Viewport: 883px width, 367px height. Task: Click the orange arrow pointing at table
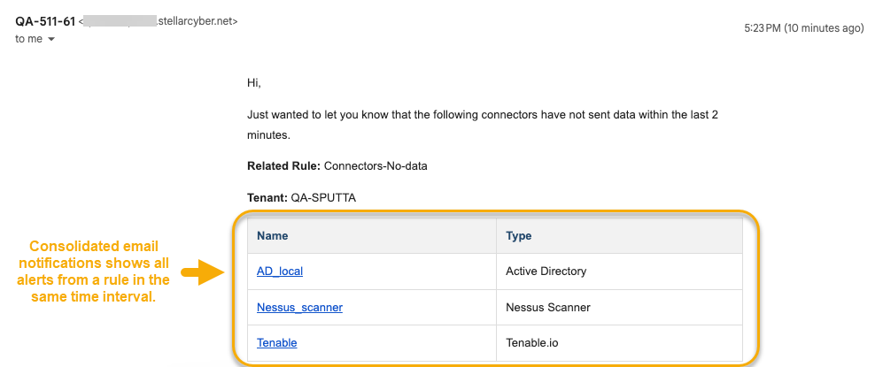201,275
